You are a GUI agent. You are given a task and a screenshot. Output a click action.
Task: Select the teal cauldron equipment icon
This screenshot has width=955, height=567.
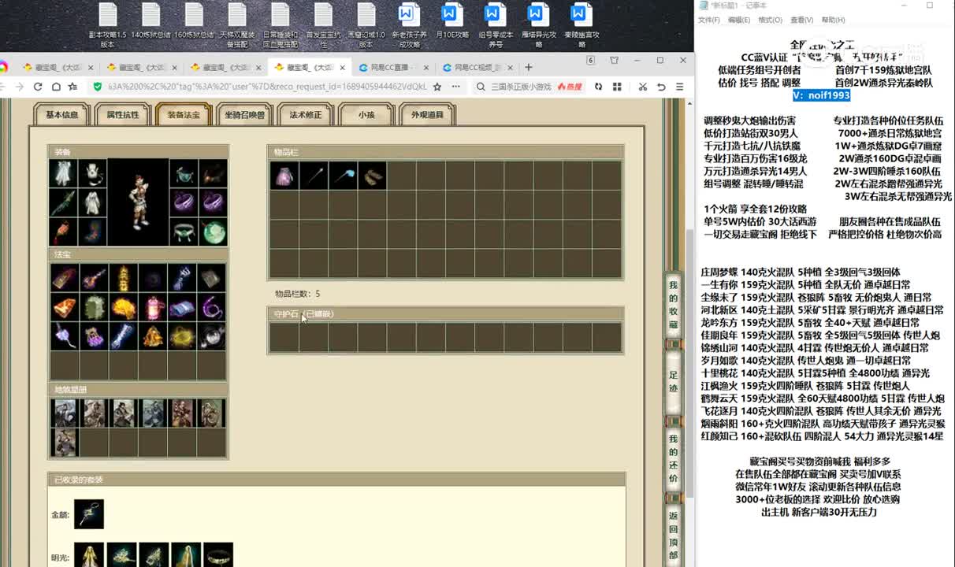point(184,173)
